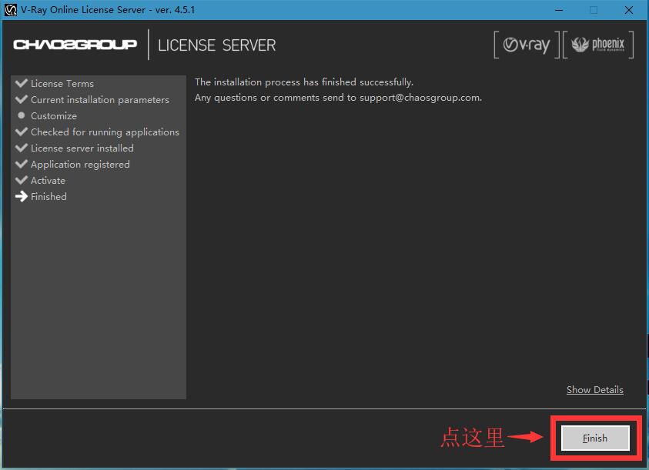
Task: Select the Finished step
Action: coord(49,196)
